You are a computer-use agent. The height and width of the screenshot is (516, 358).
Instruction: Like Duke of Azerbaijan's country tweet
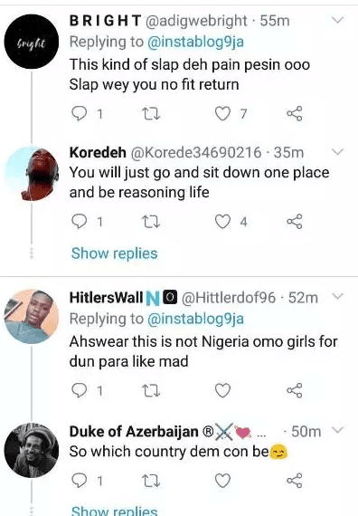click(223, 481)
